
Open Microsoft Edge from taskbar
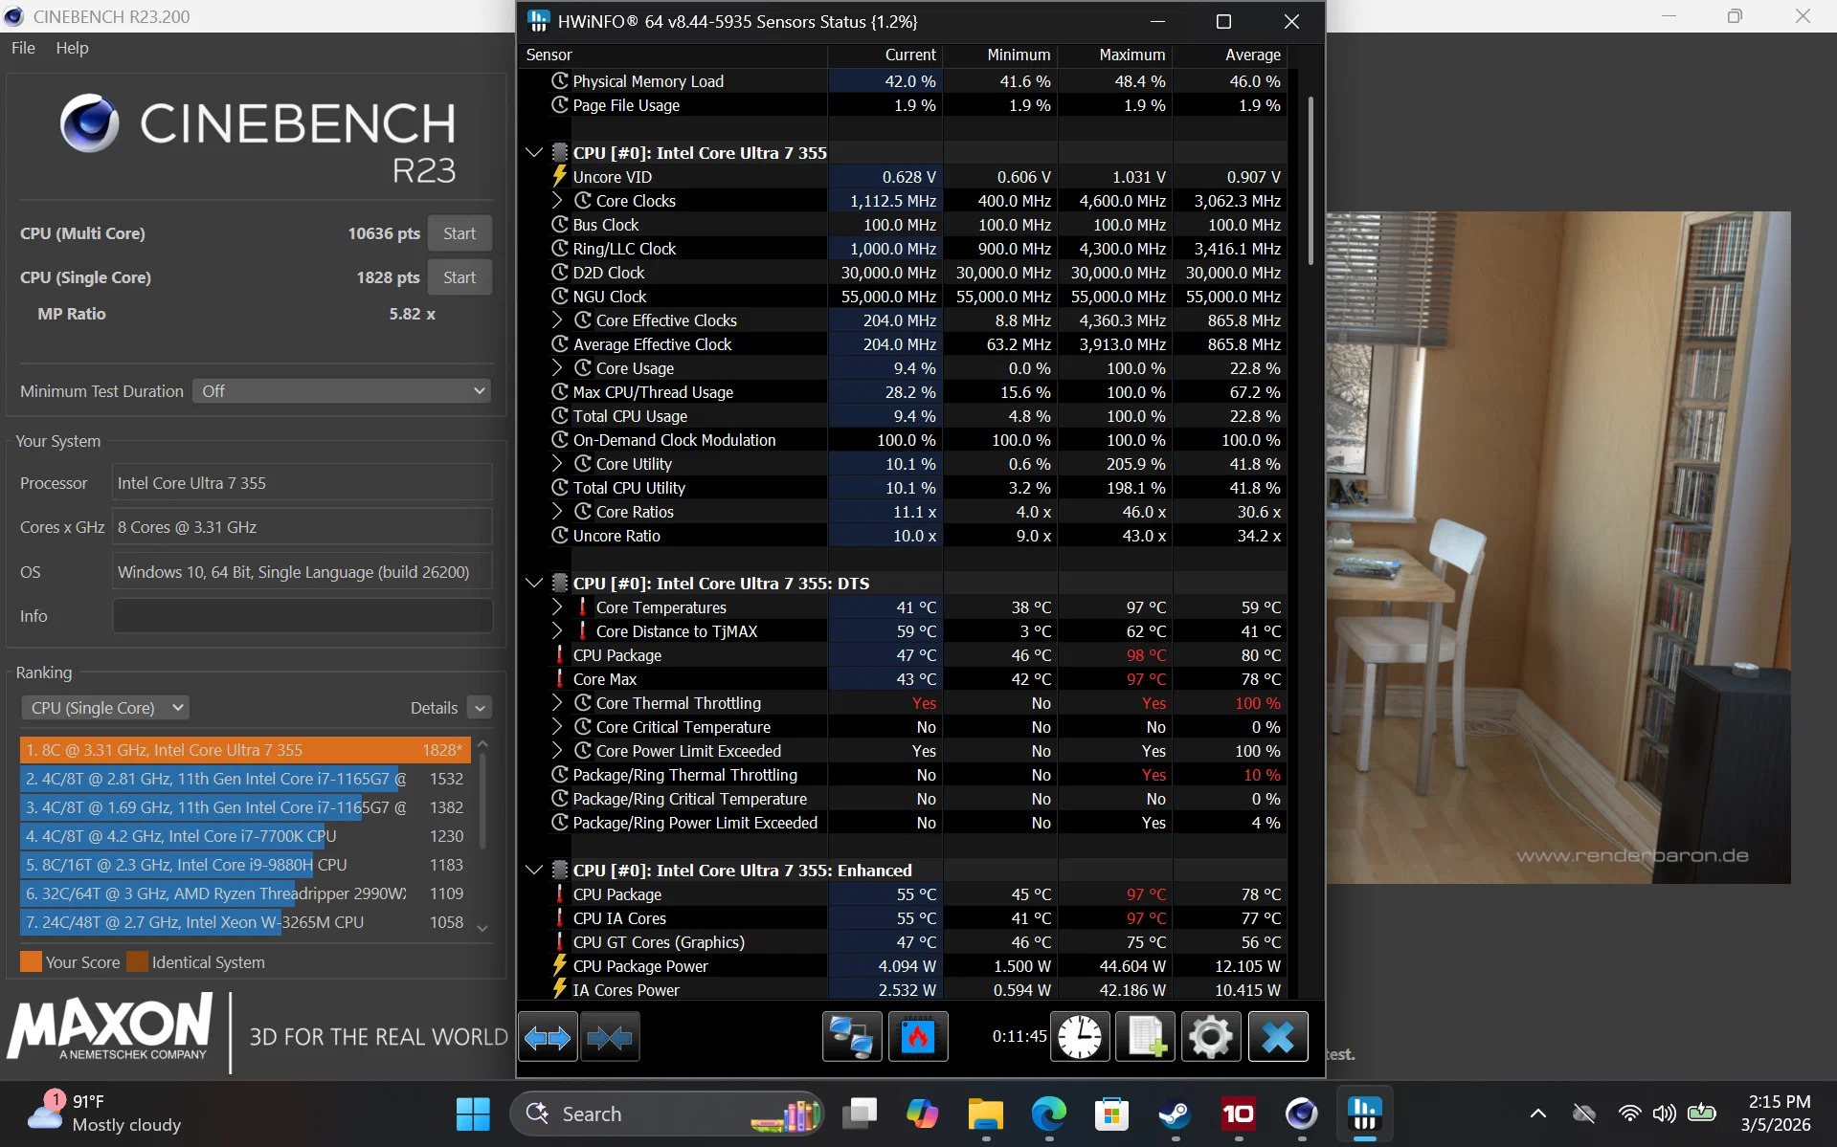pos(1048,1114)
